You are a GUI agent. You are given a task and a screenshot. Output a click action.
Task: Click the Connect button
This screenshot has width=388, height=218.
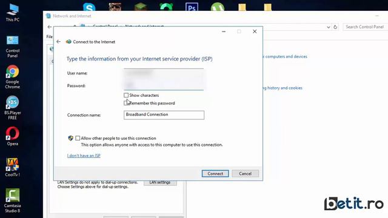coord(215,174)
